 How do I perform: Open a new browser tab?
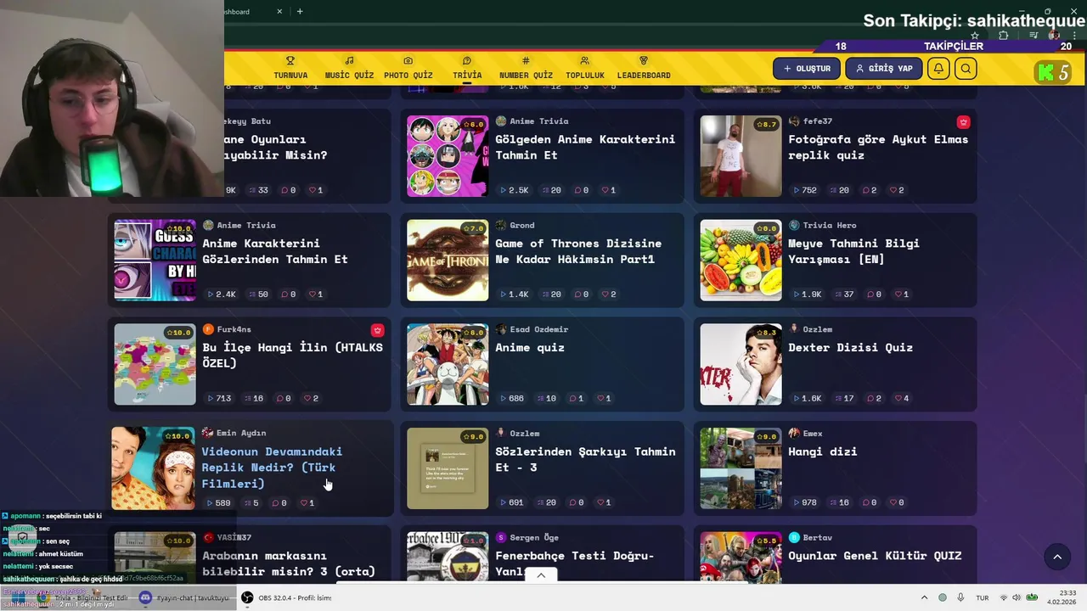300,11
